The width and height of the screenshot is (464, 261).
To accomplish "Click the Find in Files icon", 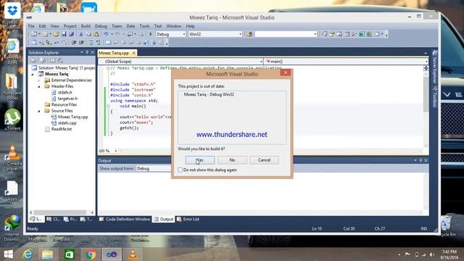I will [249, 34].
